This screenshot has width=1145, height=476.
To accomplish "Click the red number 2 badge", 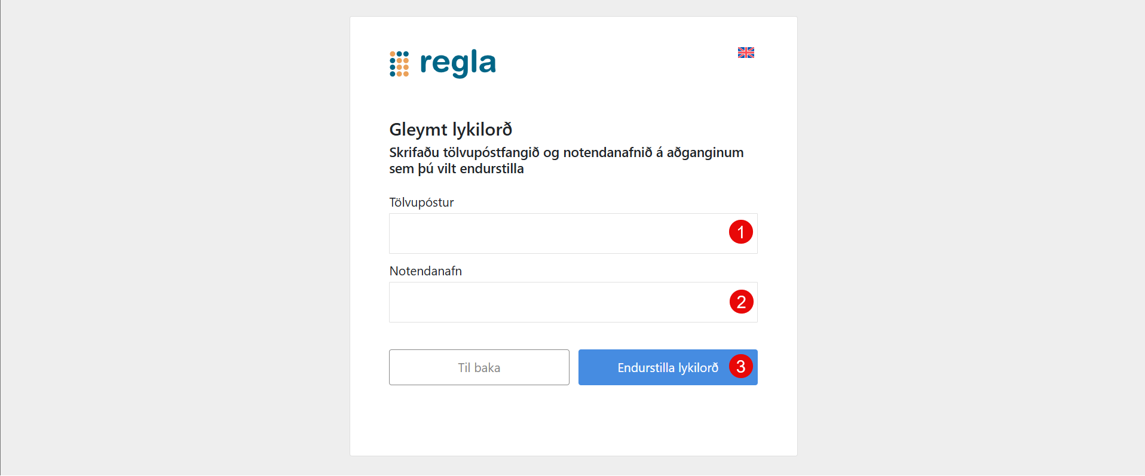I will [x=741, y=302].
